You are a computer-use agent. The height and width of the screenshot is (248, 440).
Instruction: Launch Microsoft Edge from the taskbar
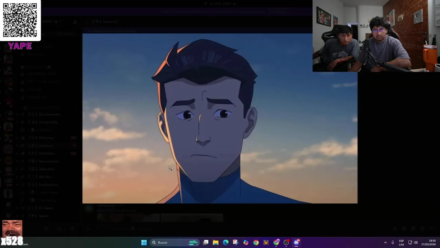click(225, 242)
